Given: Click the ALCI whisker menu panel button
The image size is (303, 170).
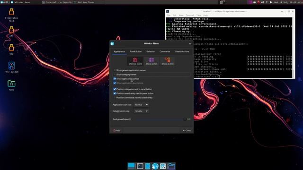Looking at the screenshot, I should tap(4, 2).
